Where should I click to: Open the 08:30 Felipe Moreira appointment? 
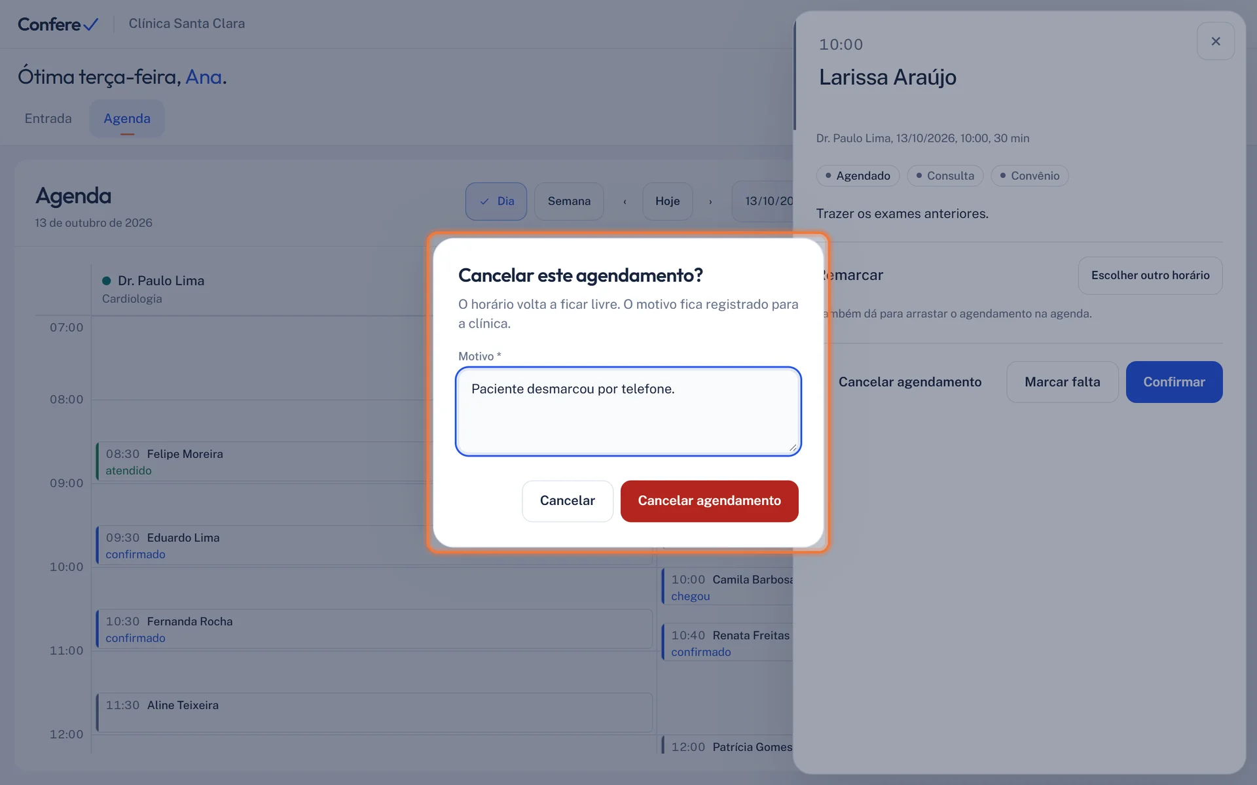point(262,462)
